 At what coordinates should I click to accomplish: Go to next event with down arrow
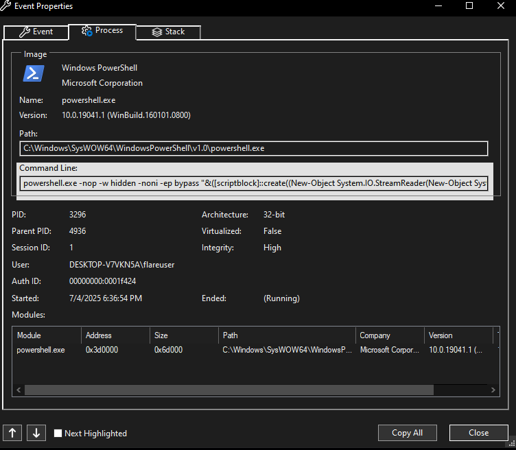(36, 433)
